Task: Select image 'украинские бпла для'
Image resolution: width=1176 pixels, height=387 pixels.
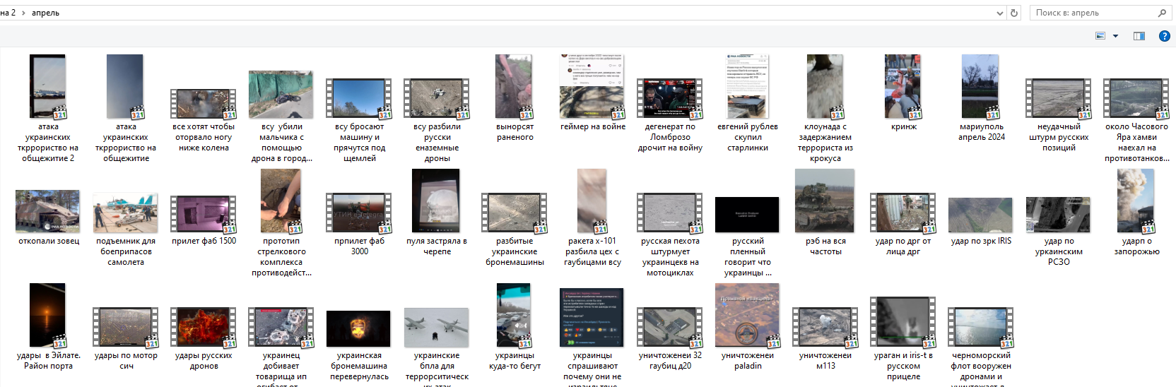Action: (437, 346)
